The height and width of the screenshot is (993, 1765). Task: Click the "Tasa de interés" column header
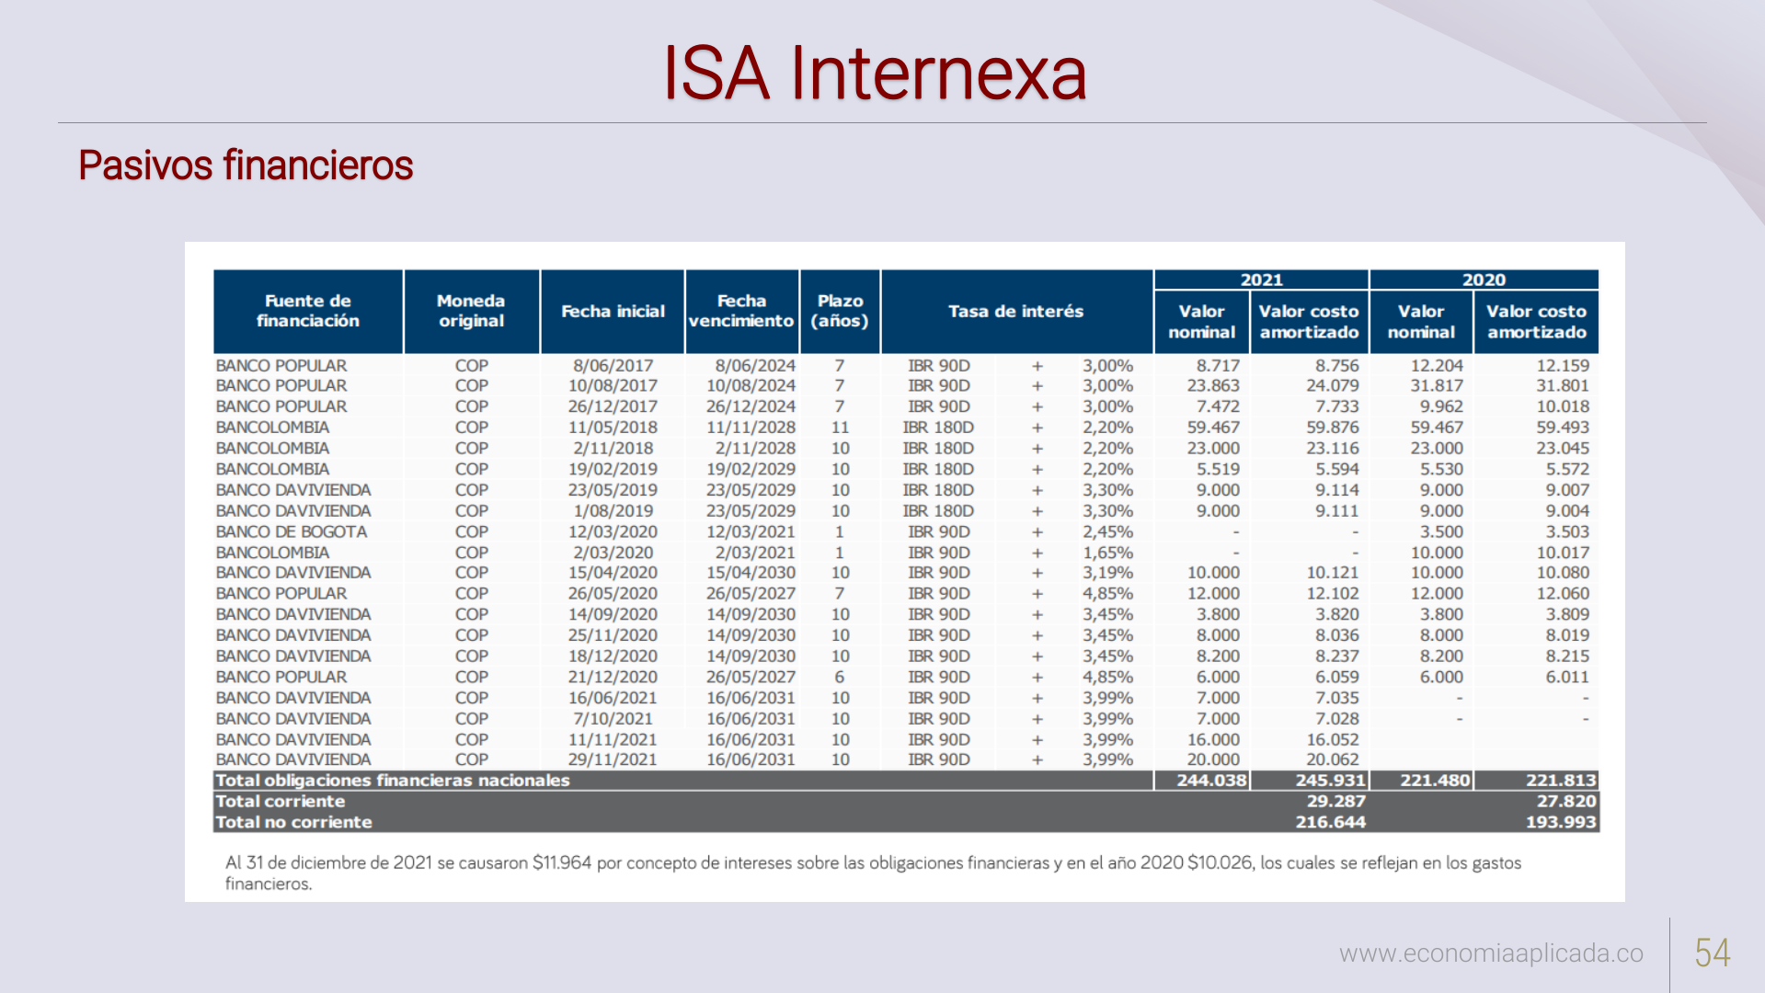[1016, 311]
